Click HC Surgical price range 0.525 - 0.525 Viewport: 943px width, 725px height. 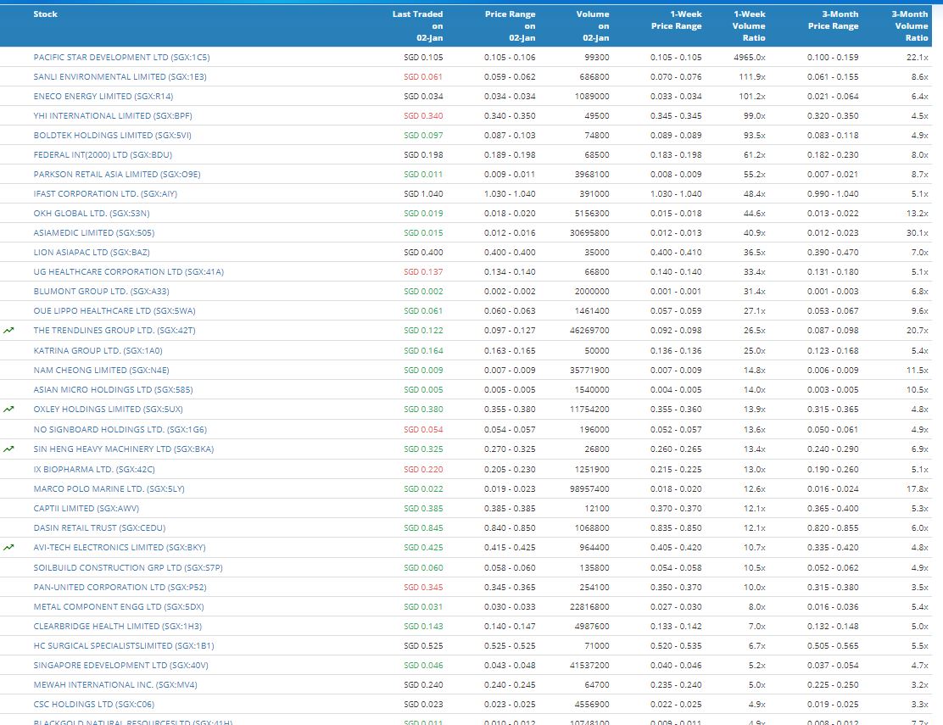click(510, 645)
